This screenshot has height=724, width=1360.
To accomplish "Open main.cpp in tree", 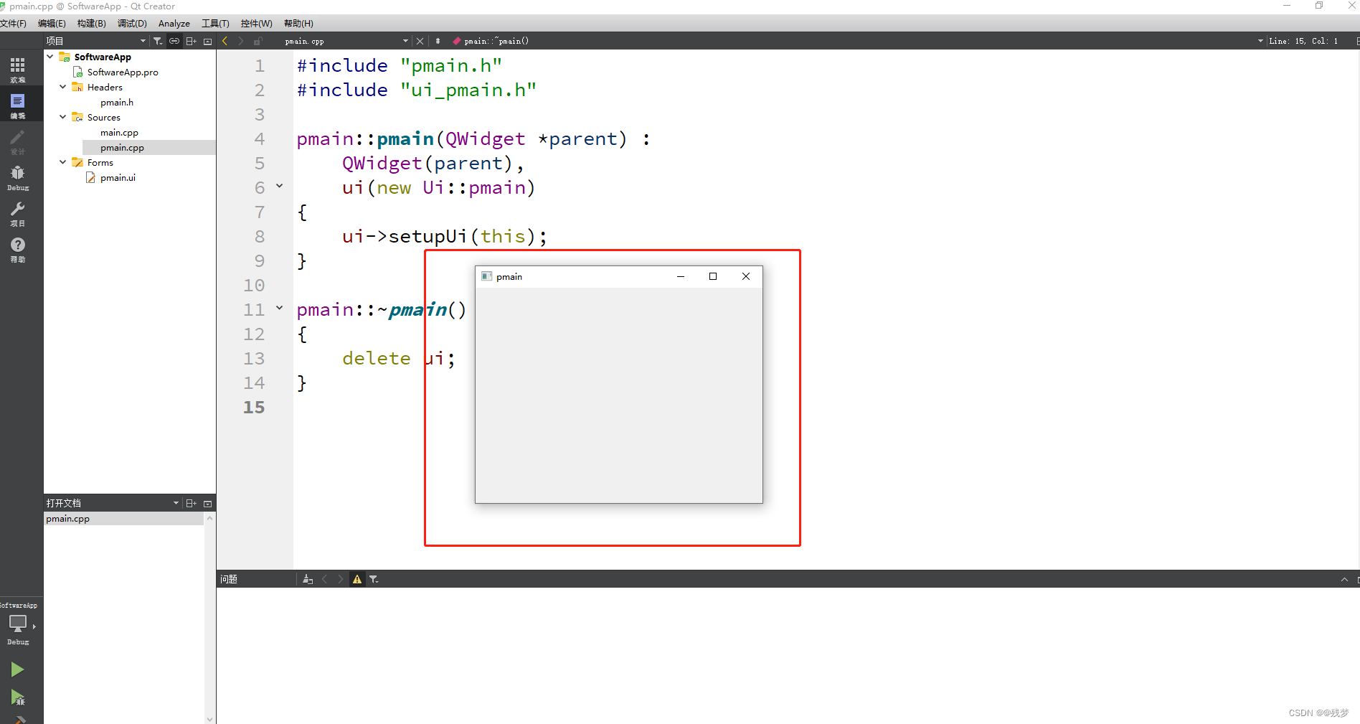I will (119, 132).
